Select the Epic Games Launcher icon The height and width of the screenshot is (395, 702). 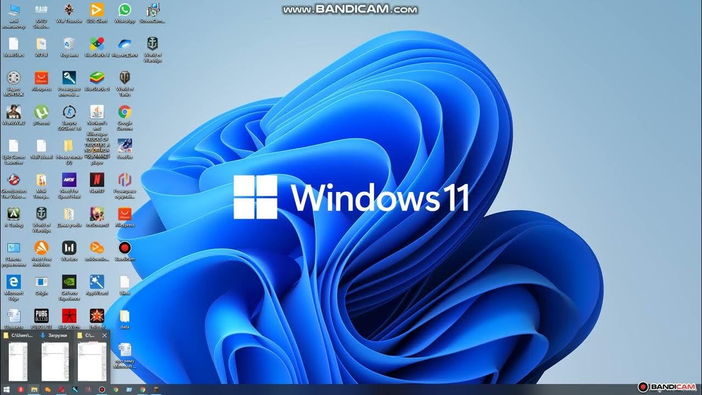pos(14,152)
